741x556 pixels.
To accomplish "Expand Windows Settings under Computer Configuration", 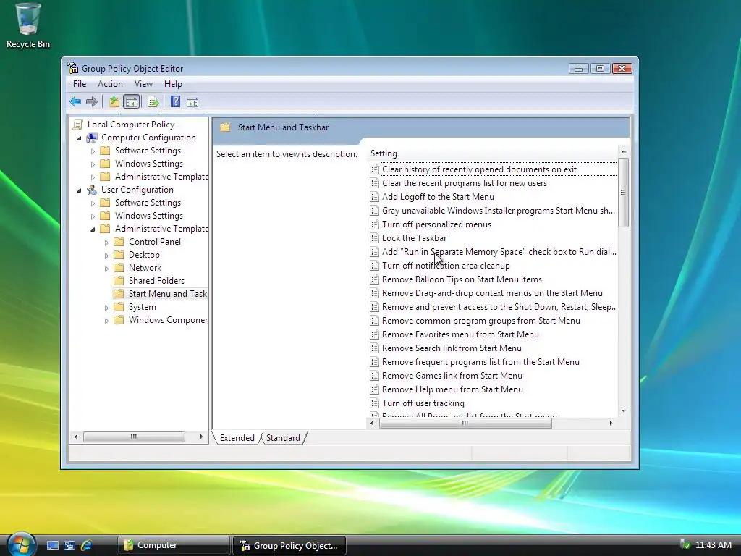I will coord(93,164).
